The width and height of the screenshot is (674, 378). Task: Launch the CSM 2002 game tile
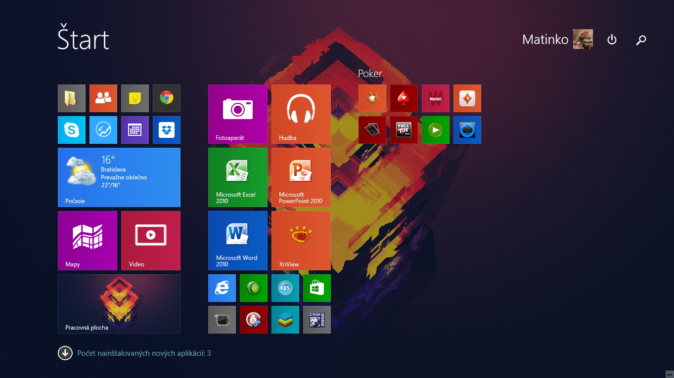[317, 320]
